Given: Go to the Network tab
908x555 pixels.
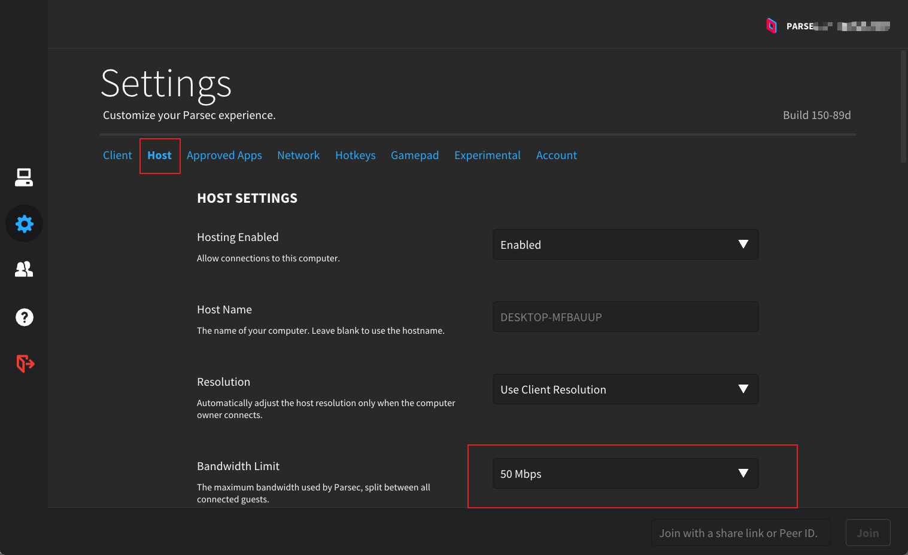Looking at the screenshot, I should [298, 155].
